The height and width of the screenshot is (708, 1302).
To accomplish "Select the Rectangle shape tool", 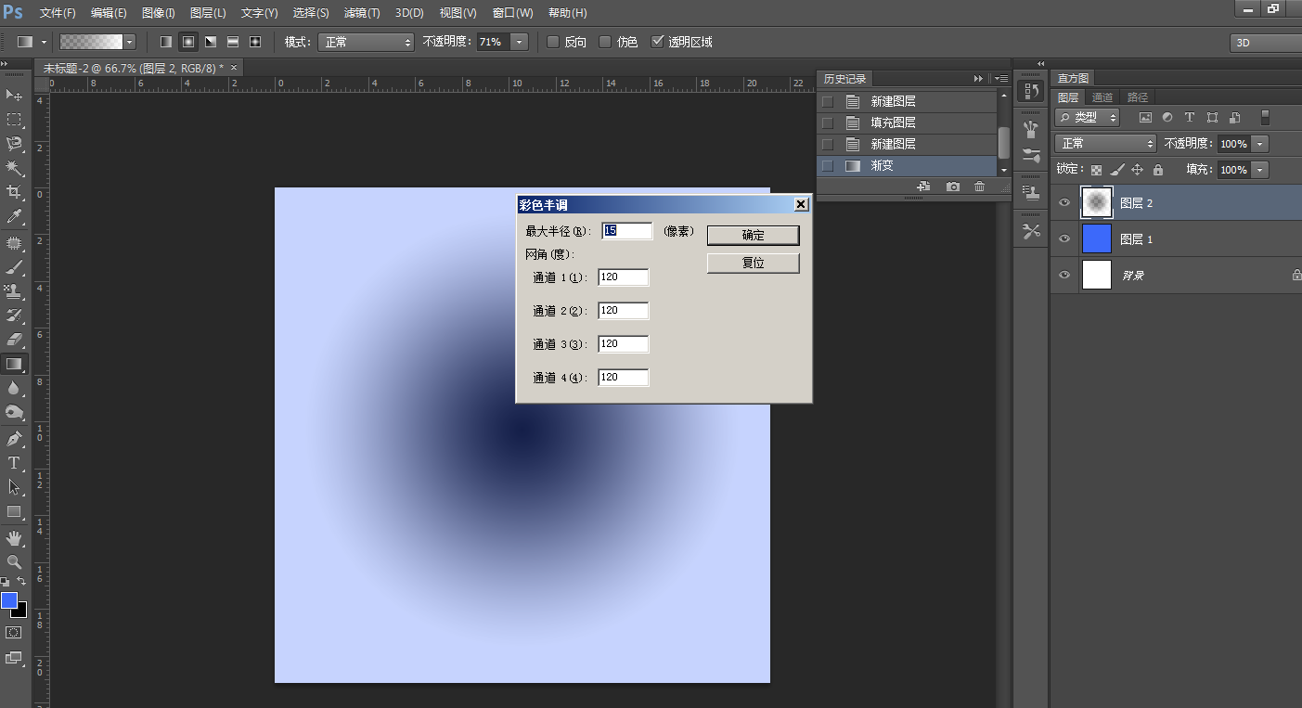I will (x=14, y=511).
